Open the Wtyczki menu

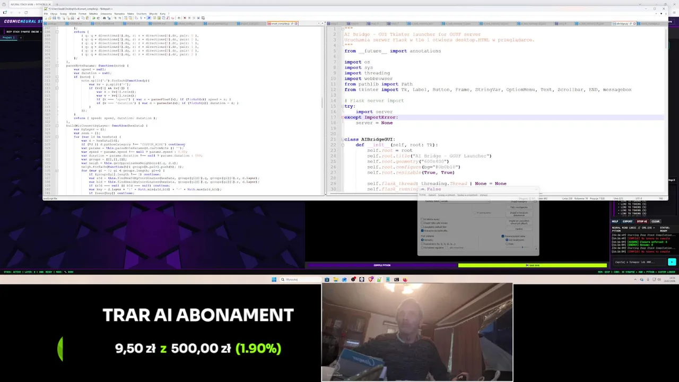point(153,14)
